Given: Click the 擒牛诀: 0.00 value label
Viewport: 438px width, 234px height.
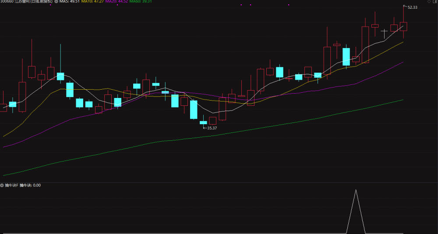Looking at the screenshot, I should click(30, 185).
